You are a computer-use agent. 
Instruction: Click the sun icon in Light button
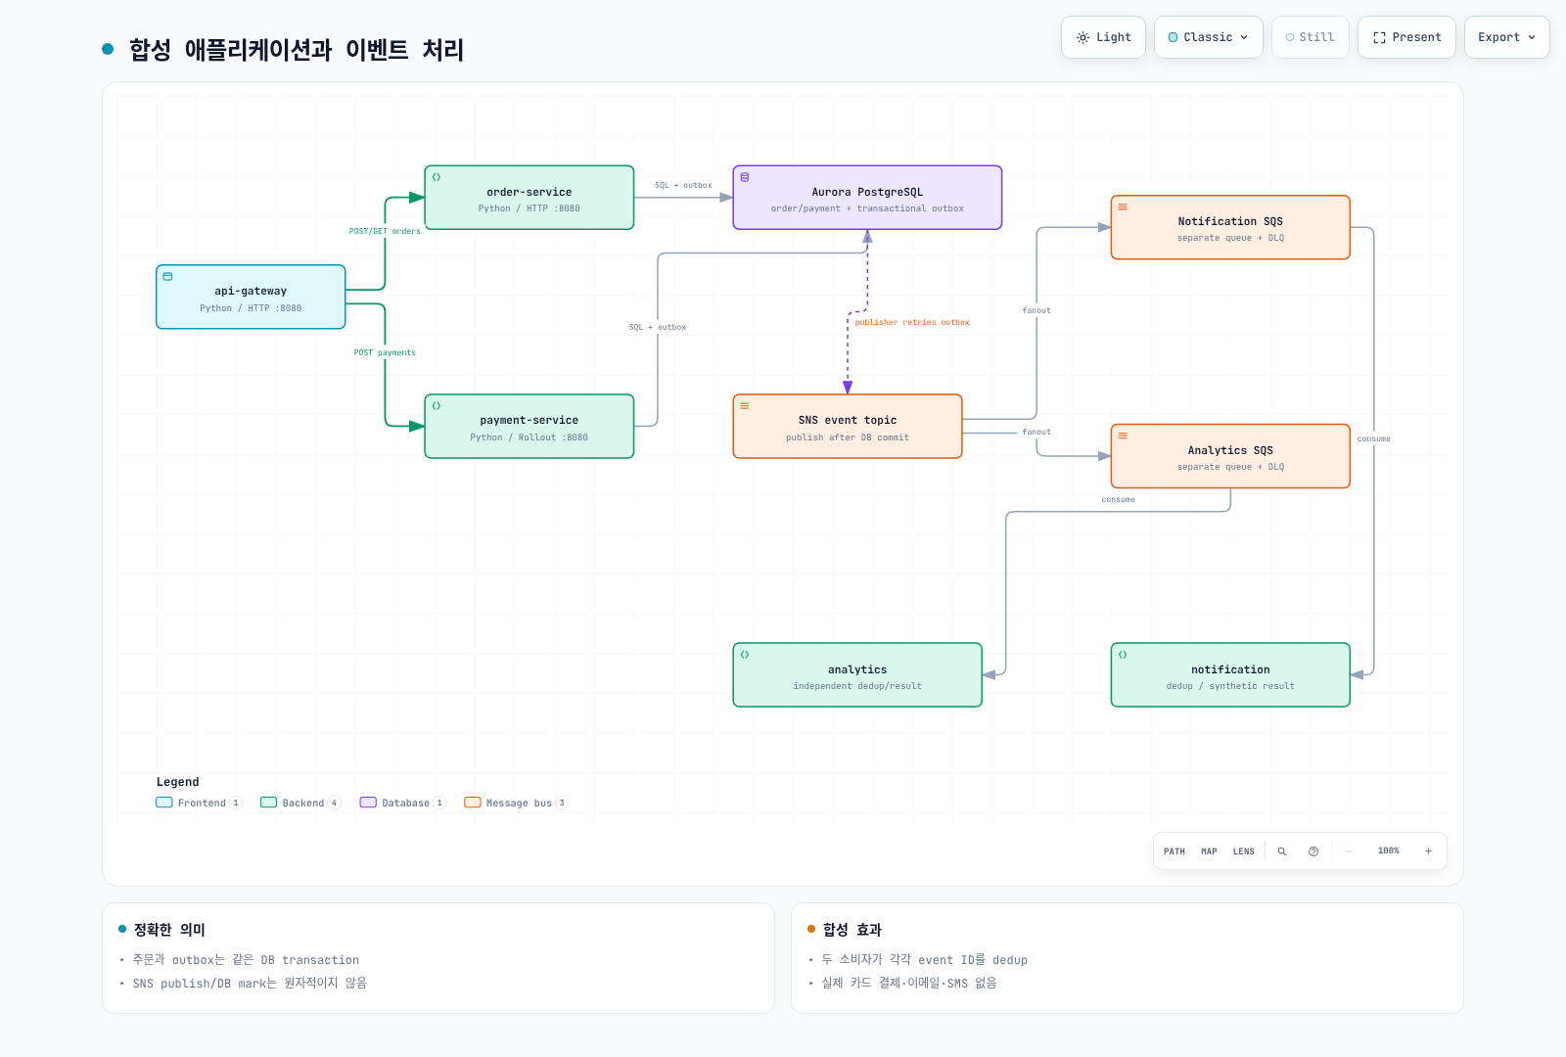pos(1082,37)
